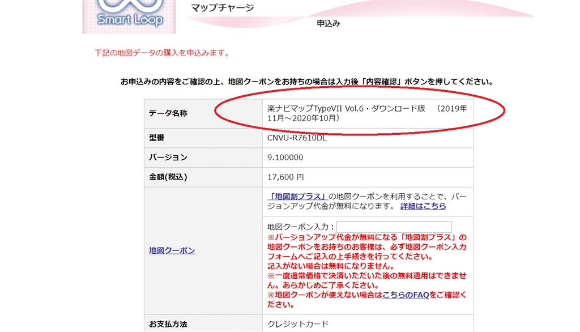Click the バージョン row label

click(168, 158)
